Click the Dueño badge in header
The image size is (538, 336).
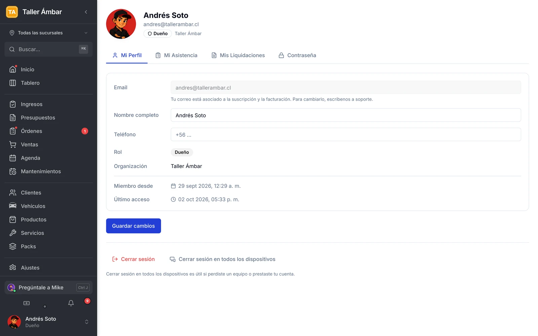point(158,34)
